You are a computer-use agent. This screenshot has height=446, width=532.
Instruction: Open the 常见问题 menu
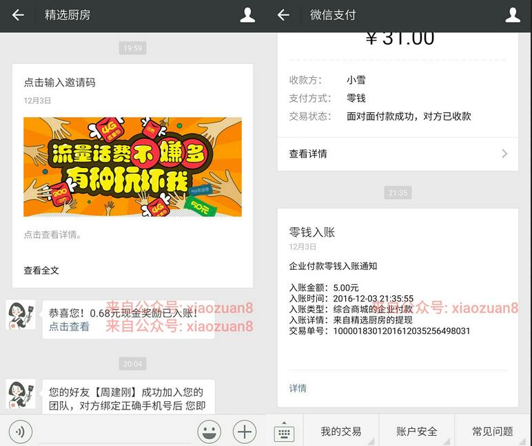pos(493,432)
